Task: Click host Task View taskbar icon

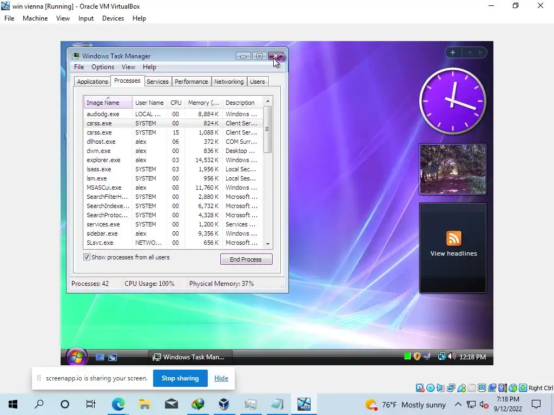Action: point(91,404)
